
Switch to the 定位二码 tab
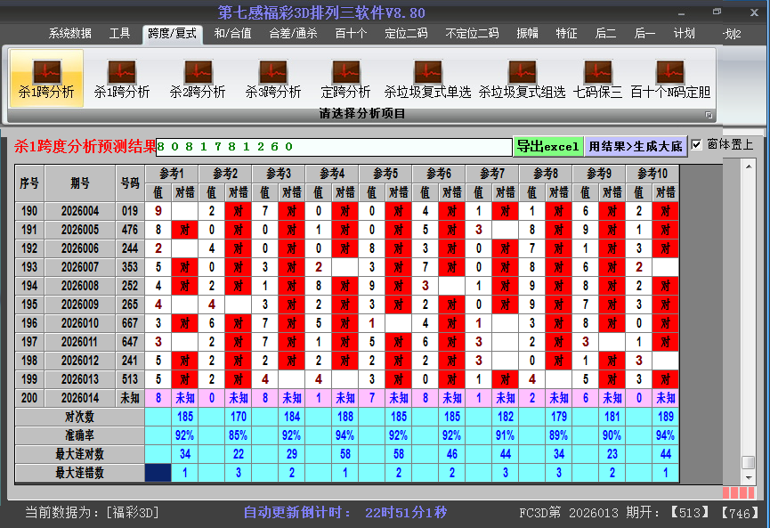tap(406, 34)
